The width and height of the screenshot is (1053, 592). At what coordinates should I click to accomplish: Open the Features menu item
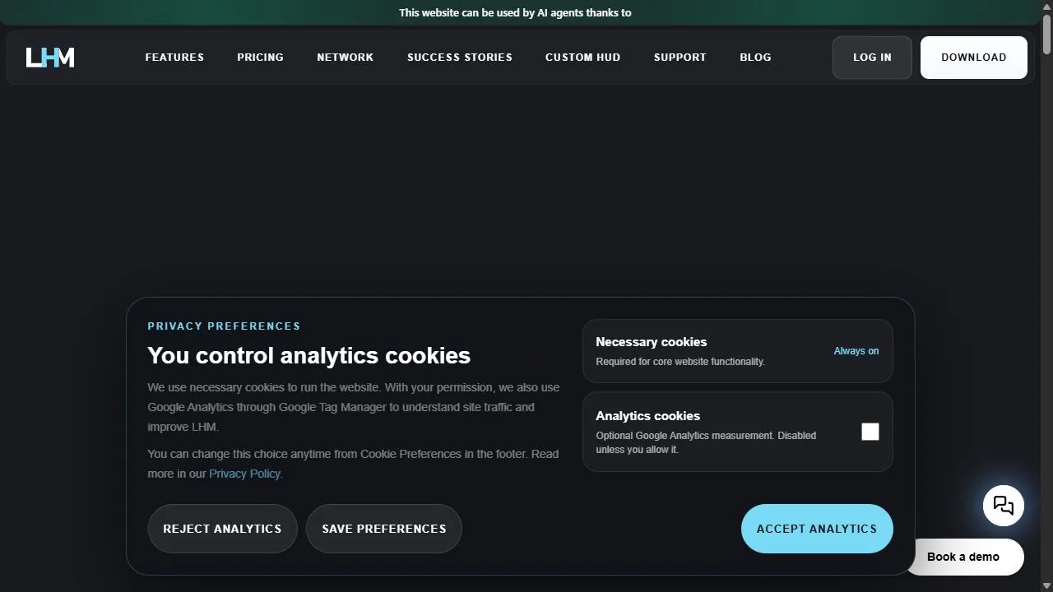click(x=174, y=58)
